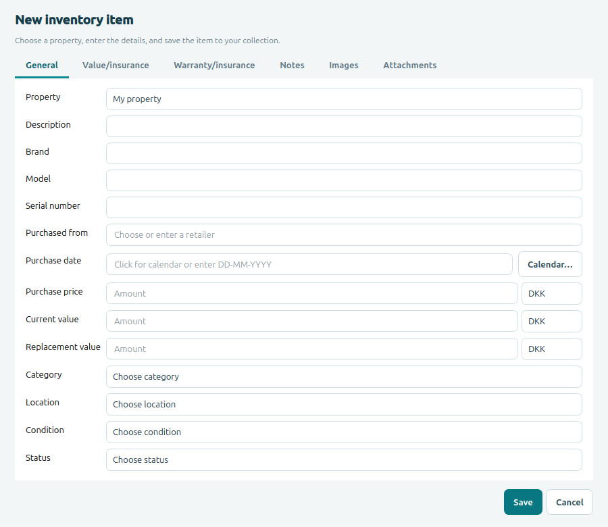Click into the Brand input field
Screen dimensions: 608x527
coord(344,153)
